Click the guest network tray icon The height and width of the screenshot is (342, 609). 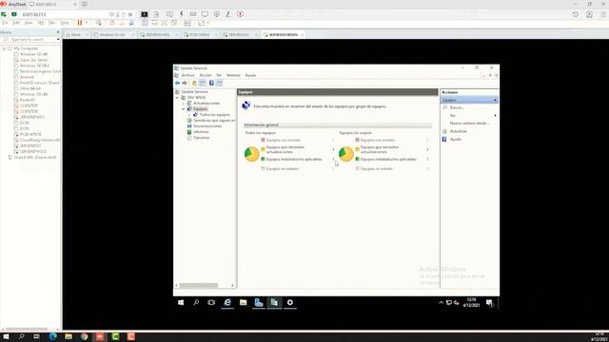(448, 303)
